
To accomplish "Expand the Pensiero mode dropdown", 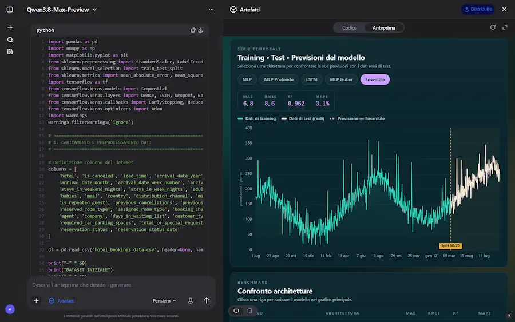I will 164,301.
